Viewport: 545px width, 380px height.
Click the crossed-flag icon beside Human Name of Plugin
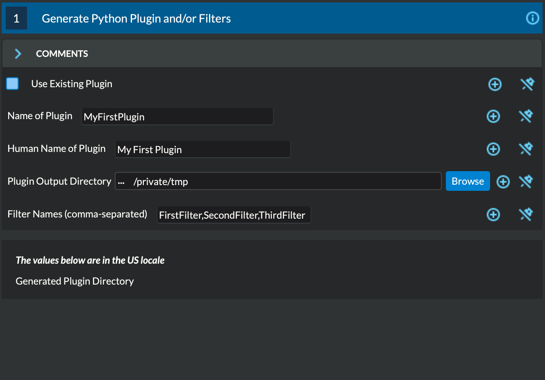coord(526,149)
